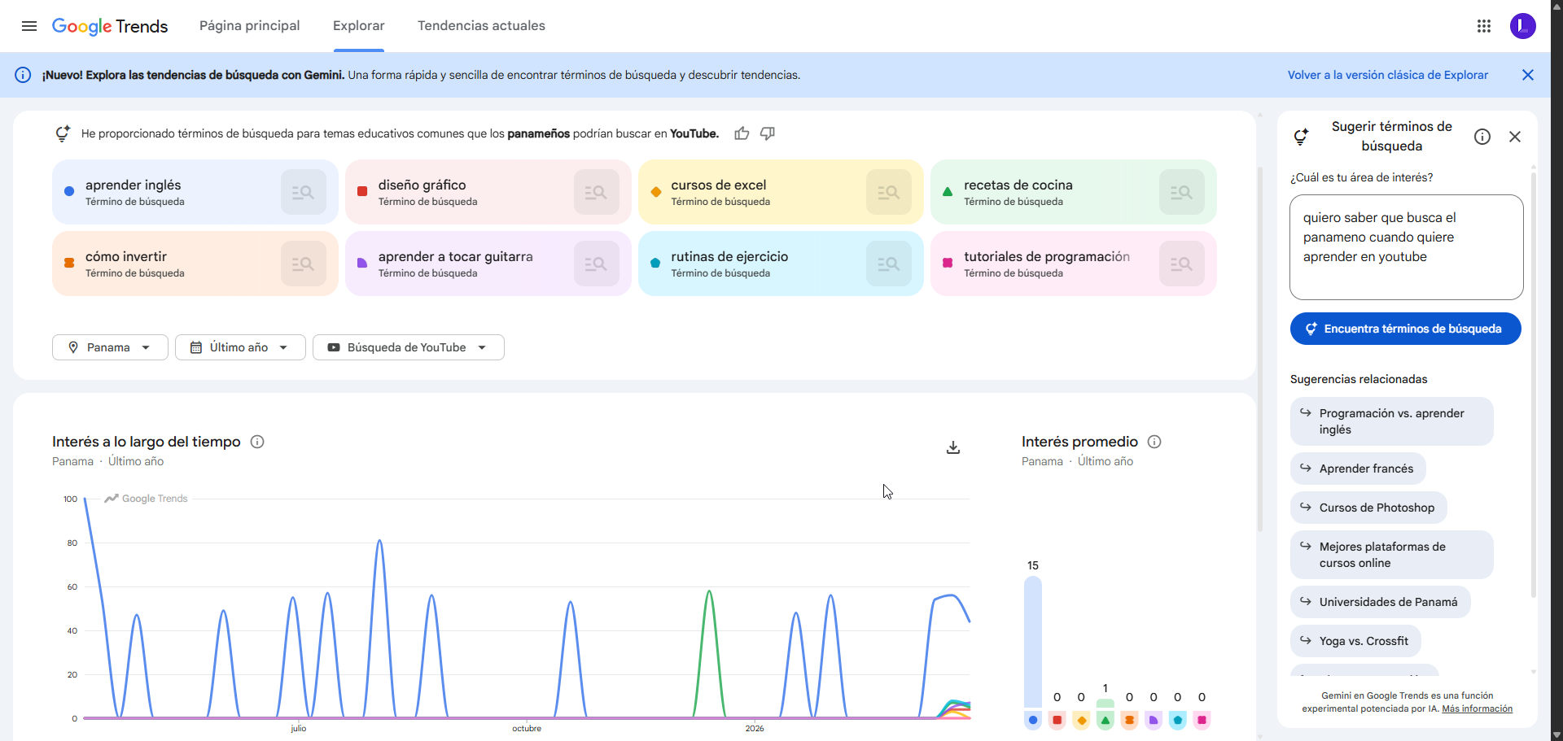Explore 'aprender a tocar guitarra' term details
This screenshot has height=741, width=1563.
point(597,264)
